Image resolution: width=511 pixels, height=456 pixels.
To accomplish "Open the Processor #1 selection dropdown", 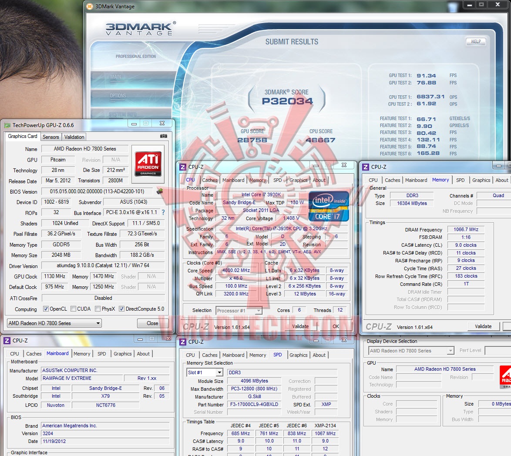I will click(239, 310).
